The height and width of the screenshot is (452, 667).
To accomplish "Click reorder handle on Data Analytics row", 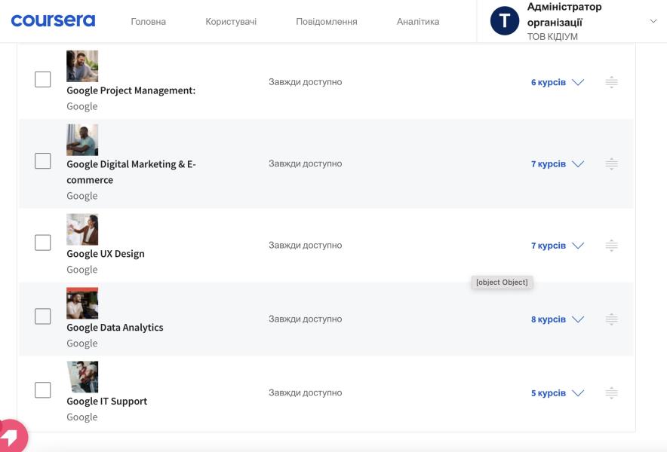I will coord(612,319).
